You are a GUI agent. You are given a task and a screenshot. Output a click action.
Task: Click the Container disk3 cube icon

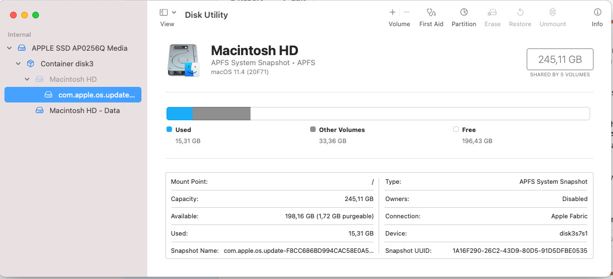(31, 63)
